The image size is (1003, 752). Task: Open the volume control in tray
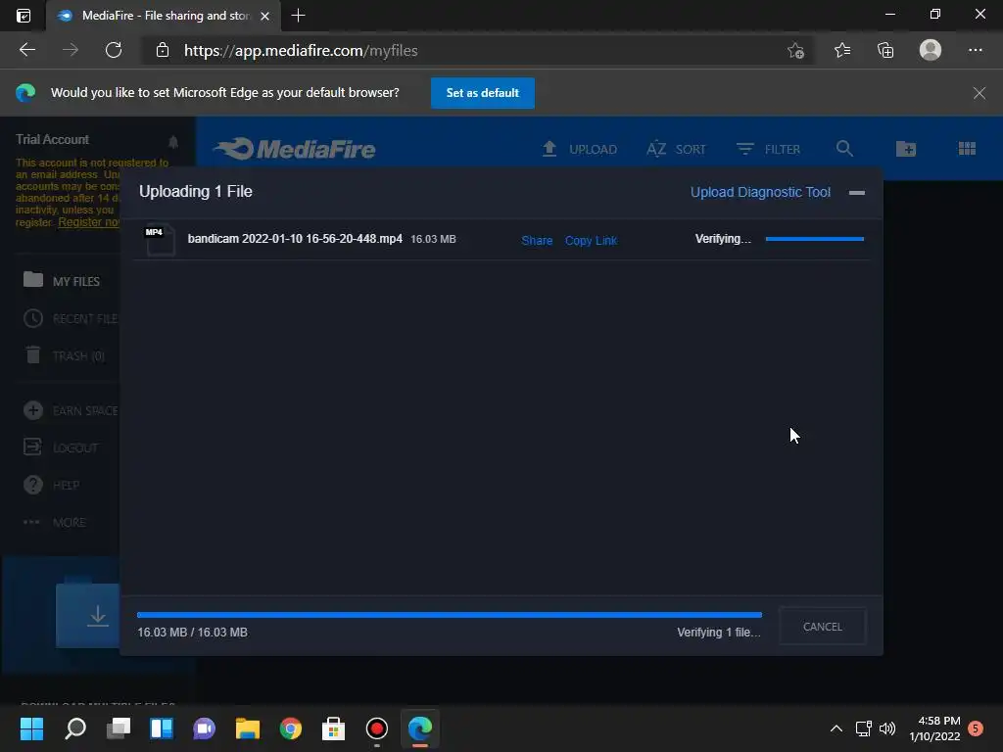tap(887, 728)
